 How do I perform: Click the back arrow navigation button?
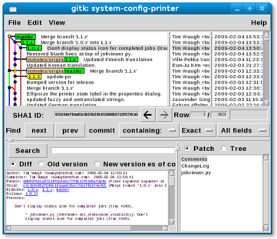click(x=148, y=115)
